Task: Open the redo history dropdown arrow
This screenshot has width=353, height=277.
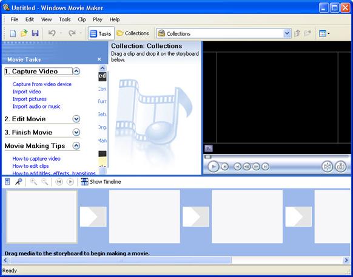Action: tap(81, 33)
